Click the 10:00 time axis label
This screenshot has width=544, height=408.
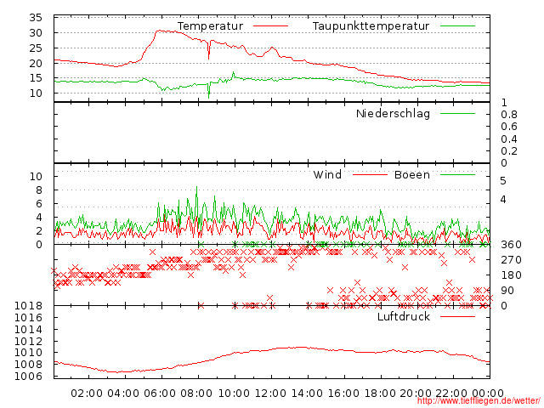[234, 394]
